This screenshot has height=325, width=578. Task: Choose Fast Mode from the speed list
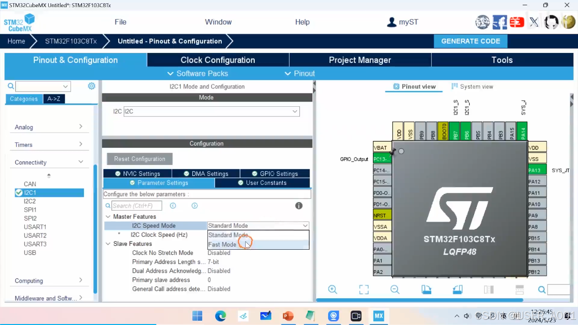click(x=258, y=244)
